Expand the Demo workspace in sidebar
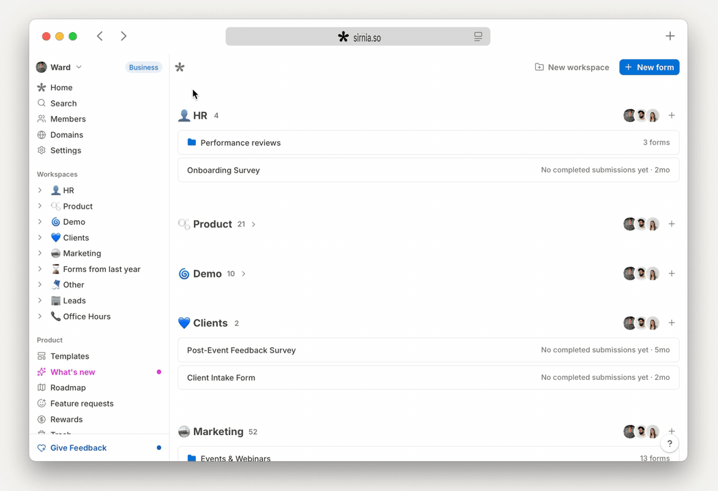Image resolution: width=718 pixels, height=491 pixels. tap(40, 222)
